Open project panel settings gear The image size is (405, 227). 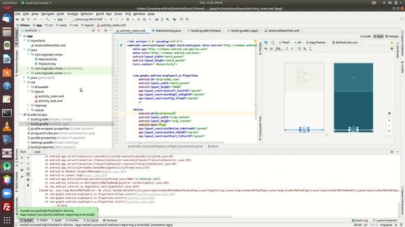pos(106,30)
